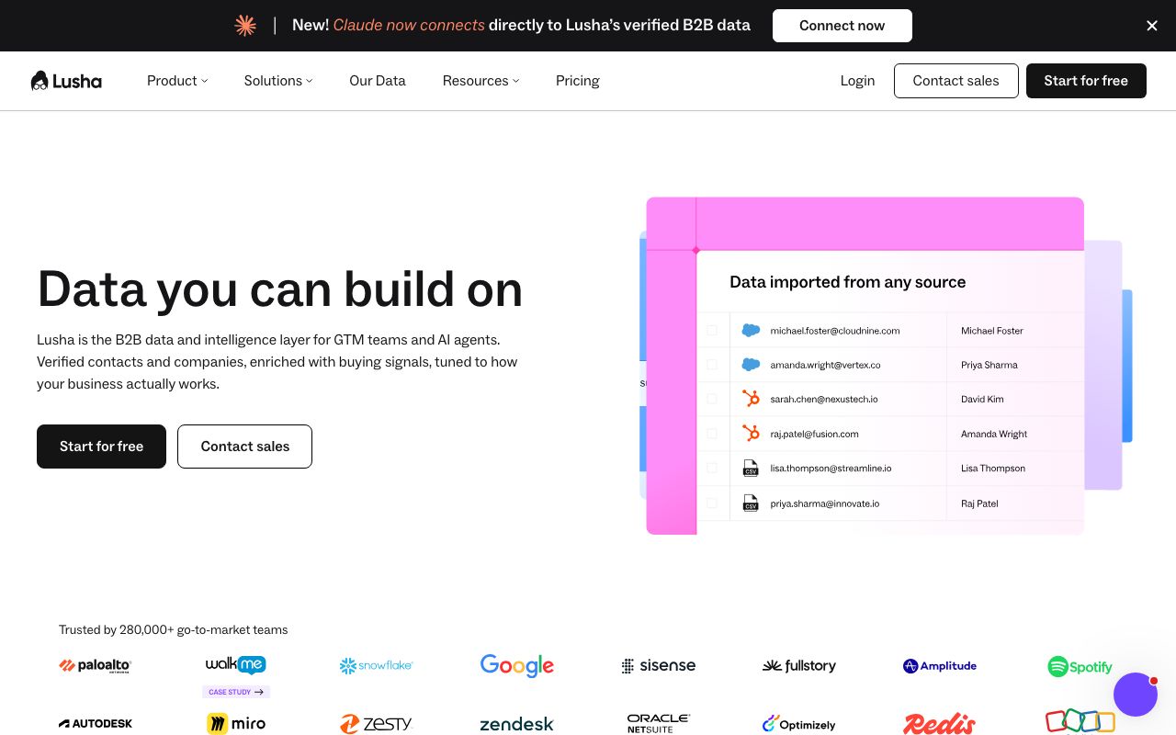Screen dimensions: 1176x735
Task: Click the Connect now banner button
Action: click(842, 26)
